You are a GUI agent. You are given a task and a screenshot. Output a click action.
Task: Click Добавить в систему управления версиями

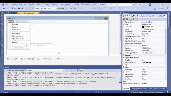point(148,92)
